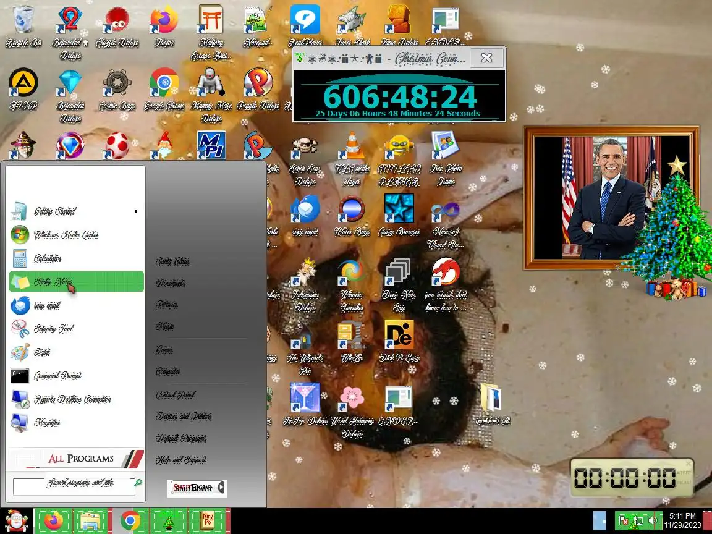Open Devices and Printers link
The width and height of the screenshot is (712, 534).
pyautogui.click(x=184, y=417)
